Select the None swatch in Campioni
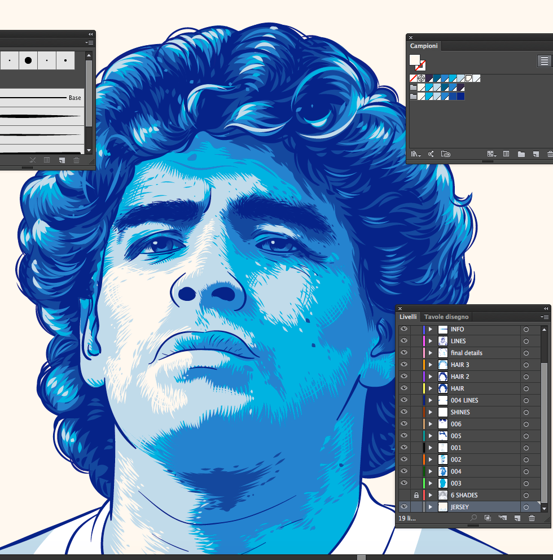Viewport: 553px width, 560px height. 413,78
